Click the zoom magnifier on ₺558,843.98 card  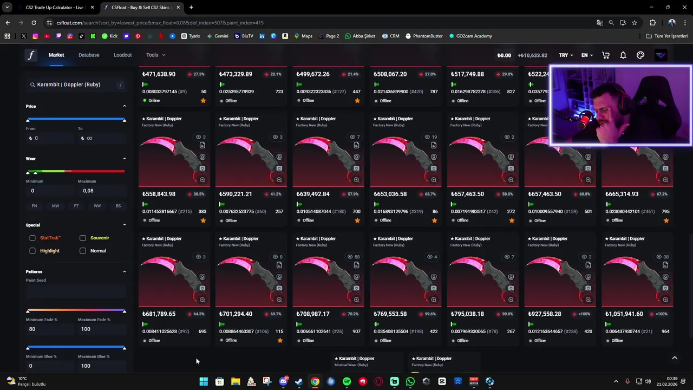tap(202, 180)
